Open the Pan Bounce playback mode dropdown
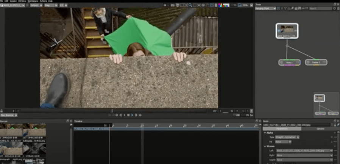340x164 pixels. (x=9, y=115)
